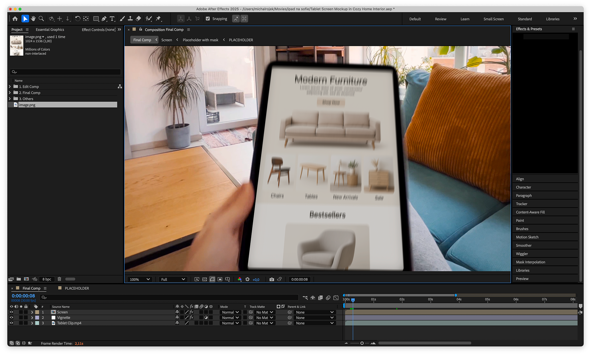This screenshot has width=591, height=355.
Task: Hide the Vignette layer
Action: [11, 317]
